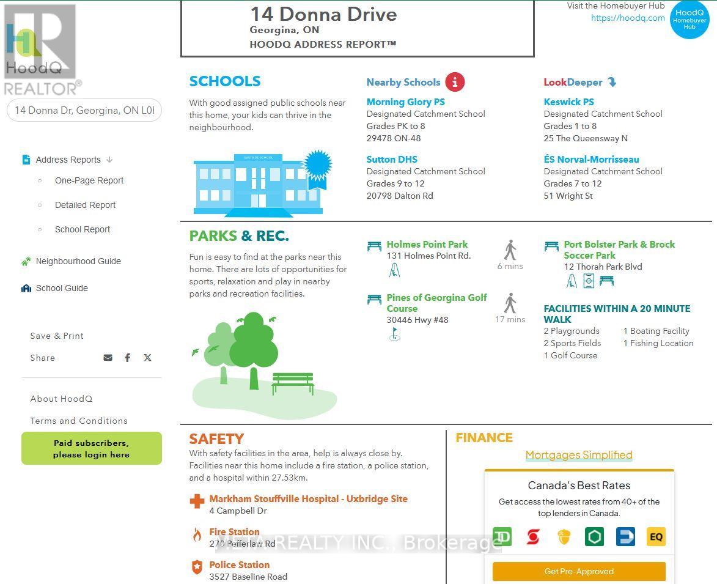Click the '1 Boating Facility' text
Screen dimensions: 717x584
(656, 331)
